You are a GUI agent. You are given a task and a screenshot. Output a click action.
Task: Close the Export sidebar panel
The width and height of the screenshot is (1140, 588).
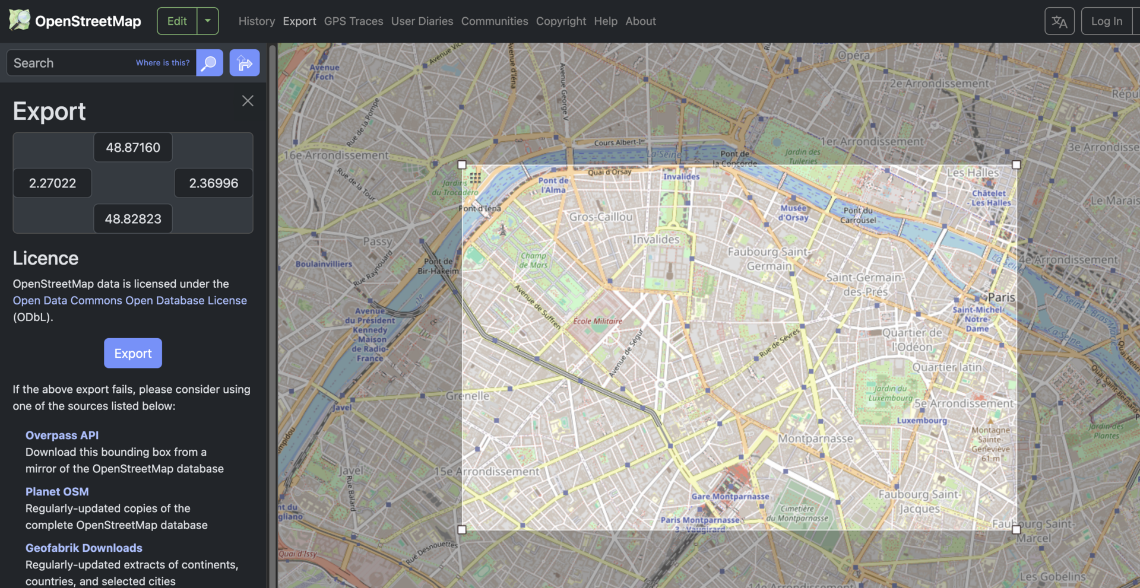(x=248, y=101)
